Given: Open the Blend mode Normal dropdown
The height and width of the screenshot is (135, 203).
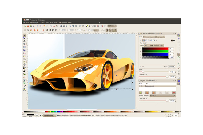Looking at the screenshot, I should [163, 96].
